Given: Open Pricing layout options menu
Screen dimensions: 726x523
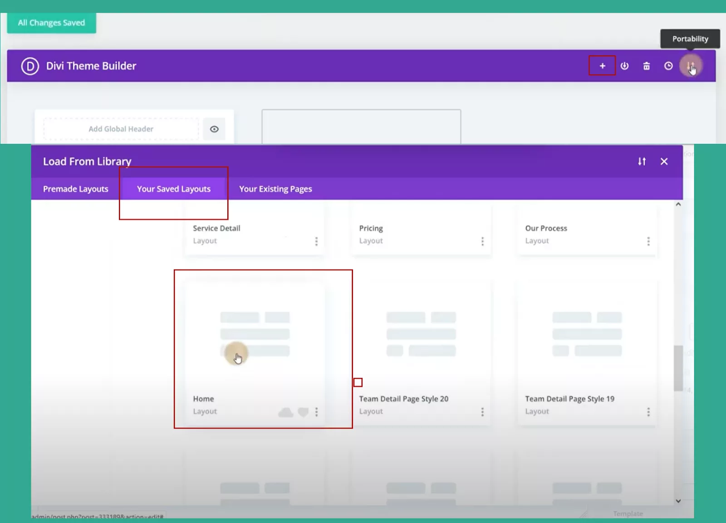Looking at the screenshot, I should (x=482, y=241).
